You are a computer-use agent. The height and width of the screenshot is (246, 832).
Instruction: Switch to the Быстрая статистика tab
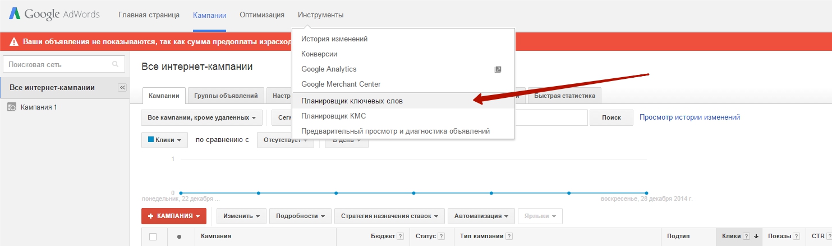coord(564,96)
